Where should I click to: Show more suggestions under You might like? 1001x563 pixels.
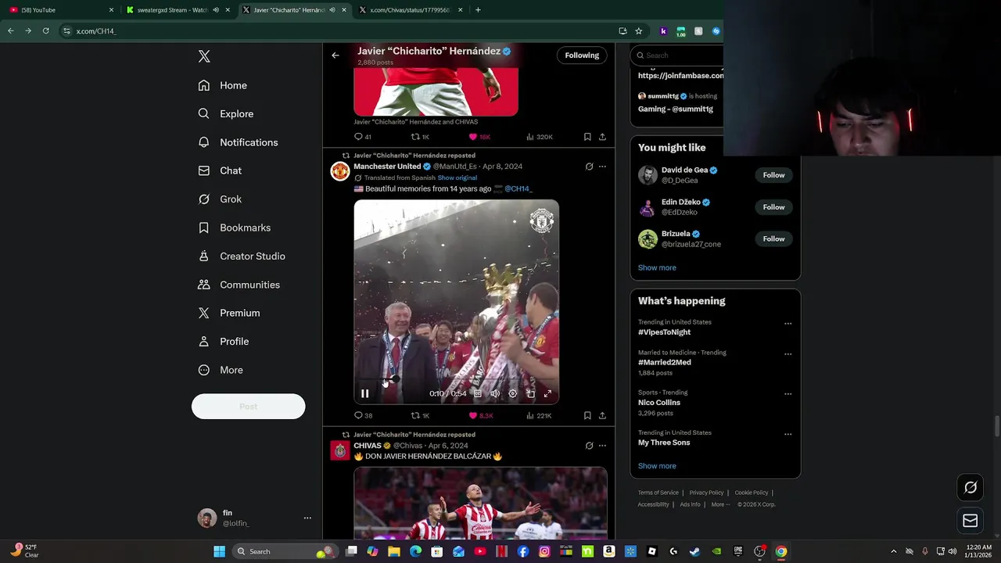[657, 267]
